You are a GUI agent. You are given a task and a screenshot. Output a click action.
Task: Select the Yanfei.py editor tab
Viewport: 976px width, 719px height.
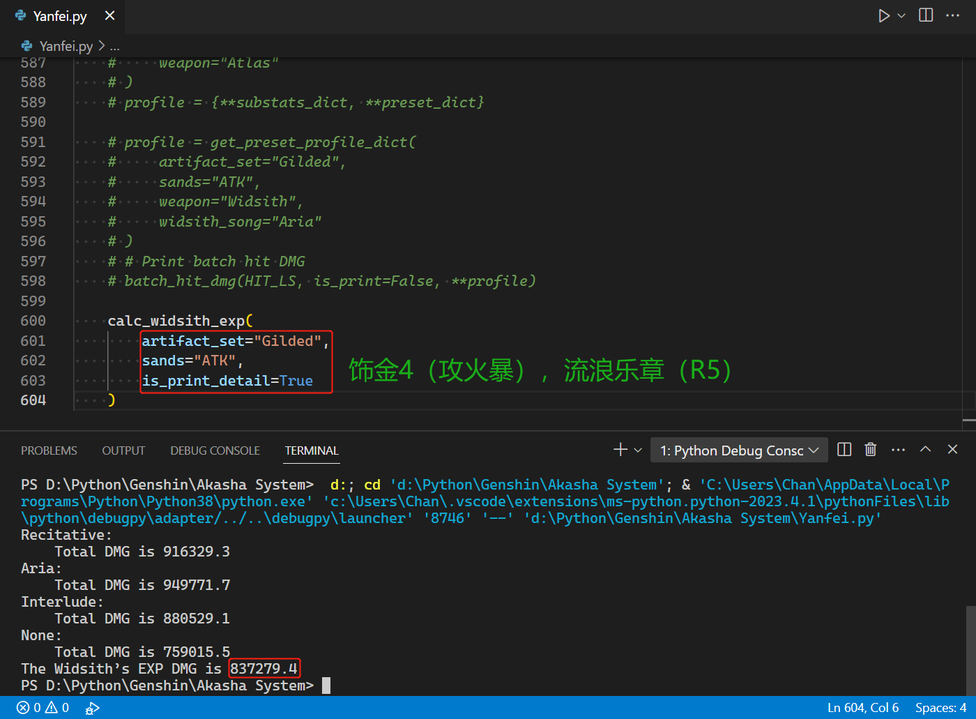(x=60, y=16)
